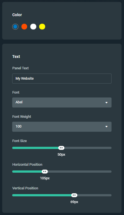The height and width of the screenshot is (215, 124).
Task: Click the Vertical Position slider handle
Action: pos(74,195)
